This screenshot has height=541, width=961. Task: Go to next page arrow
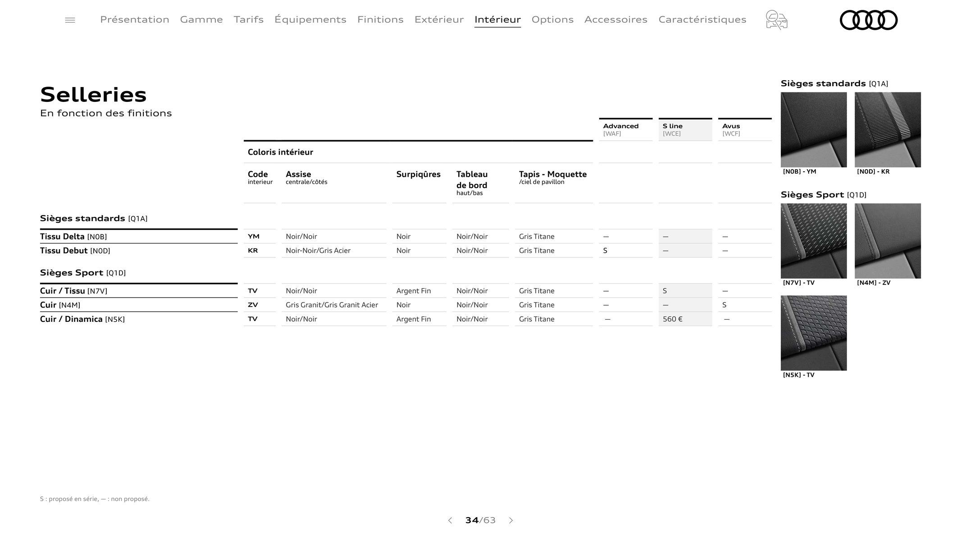click(511, 520)
